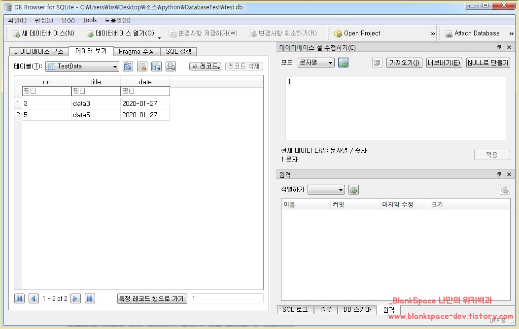Open the 파일(F) menu
This screenshot has width=519, height=329.
[x=17, y=20]
